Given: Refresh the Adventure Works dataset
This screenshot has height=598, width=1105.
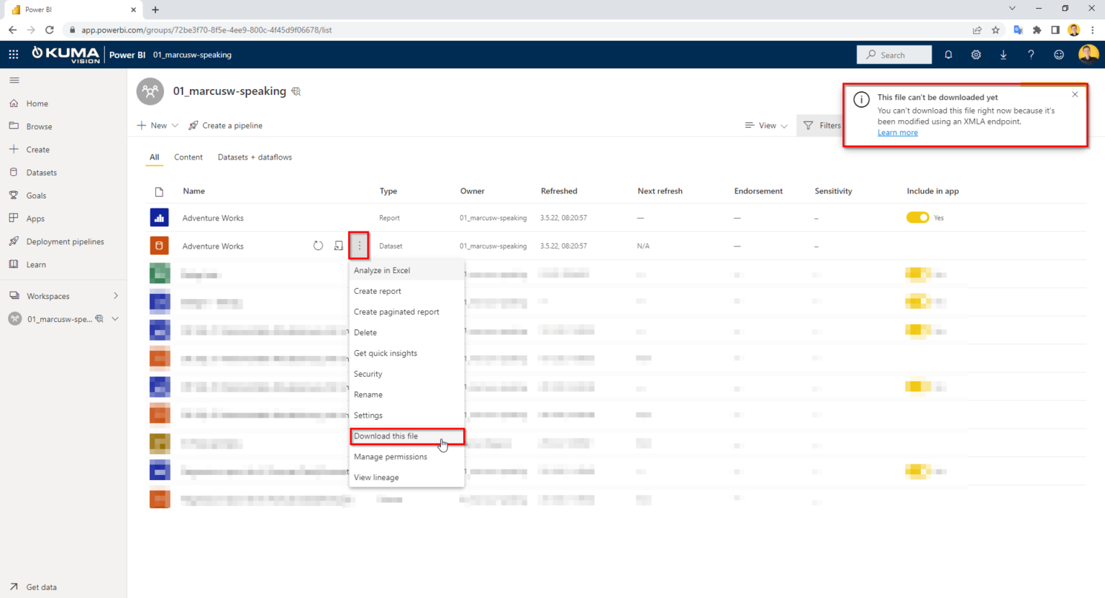Looking at the screenshot, I should 318,245.
